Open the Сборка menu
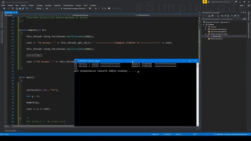This screenshot has height=141, width=251. (x=31, y=5)
